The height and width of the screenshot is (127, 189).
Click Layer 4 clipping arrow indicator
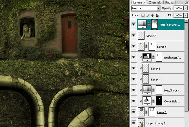coord(141,79)
